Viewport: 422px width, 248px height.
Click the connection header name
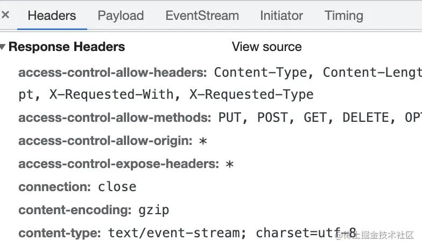(54, 187)
